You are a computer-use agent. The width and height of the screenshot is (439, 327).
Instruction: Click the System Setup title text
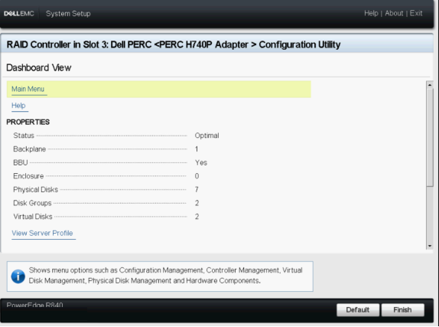68,14
